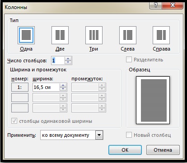Decrease Число столбцов with down arrow
The height and width of the screenshot is (163, 187).
68,62
